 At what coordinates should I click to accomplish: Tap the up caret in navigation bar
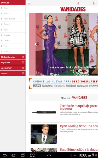(49, 155)
